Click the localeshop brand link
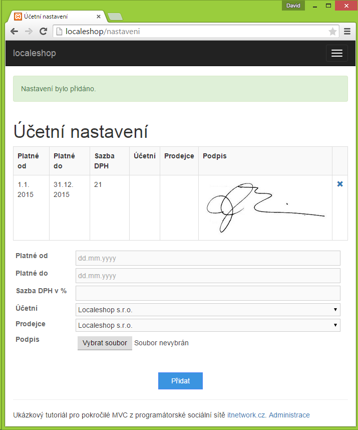Viewport: 358px width, 430px height. point(35,53)
